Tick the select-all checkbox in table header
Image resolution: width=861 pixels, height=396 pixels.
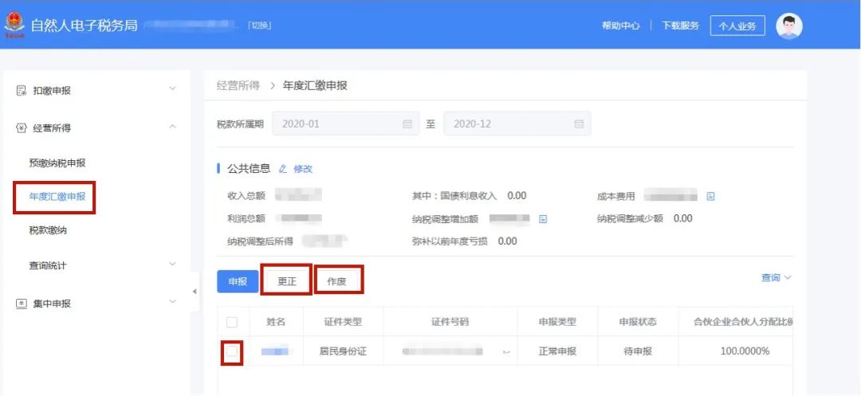tap(232, 322)
